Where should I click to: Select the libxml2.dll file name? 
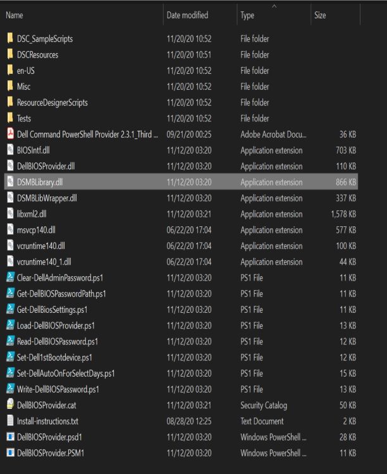(x=32, y=214)
